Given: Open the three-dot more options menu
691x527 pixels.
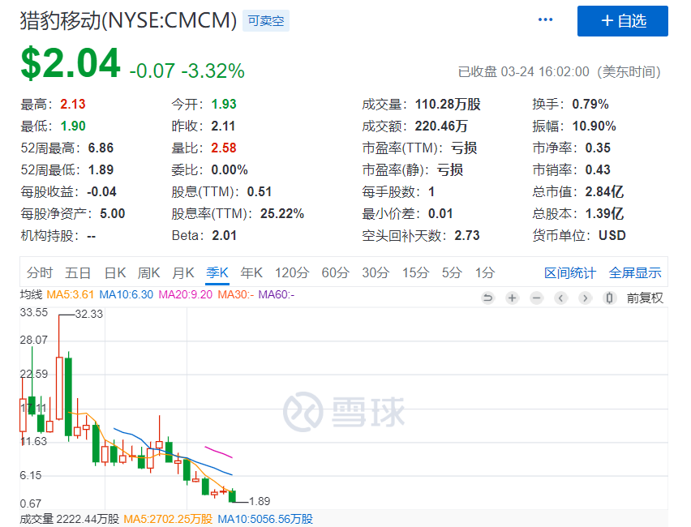Looking at the screenshot, I should click(545, 19).
